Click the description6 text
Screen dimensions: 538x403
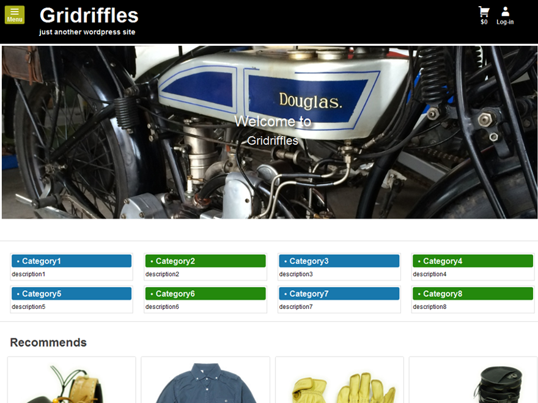(x=162, y=307)
